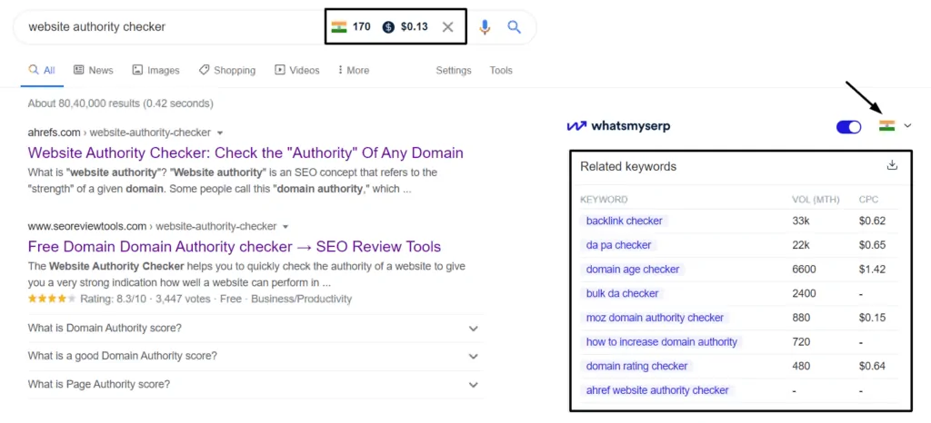This screenshot has height=423, width=931.
Task: Download related keywords with the export icon
Action: click(x=892, y=164)
